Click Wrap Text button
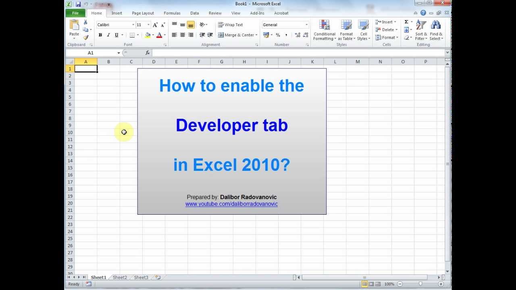The image size is (516, 290). click(231, 25)
